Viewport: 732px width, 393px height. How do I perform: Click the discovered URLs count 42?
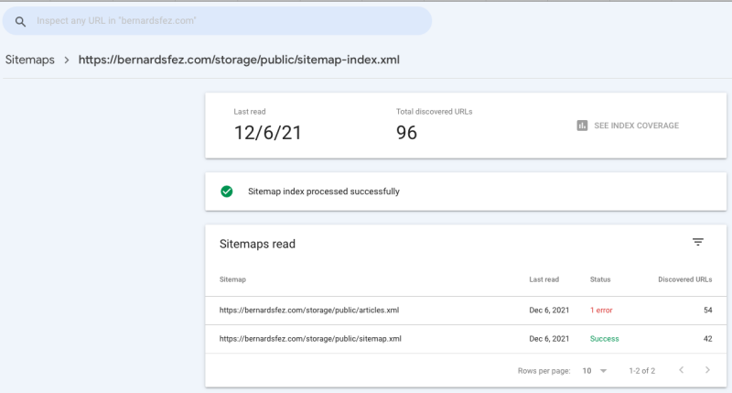click(x=707, y=339)
